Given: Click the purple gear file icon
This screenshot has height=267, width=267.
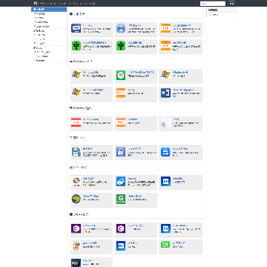Looking at the screenshot, I should coord(165,122).
